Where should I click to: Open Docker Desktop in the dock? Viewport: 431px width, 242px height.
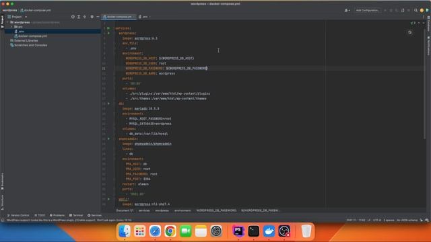point(269,231)
